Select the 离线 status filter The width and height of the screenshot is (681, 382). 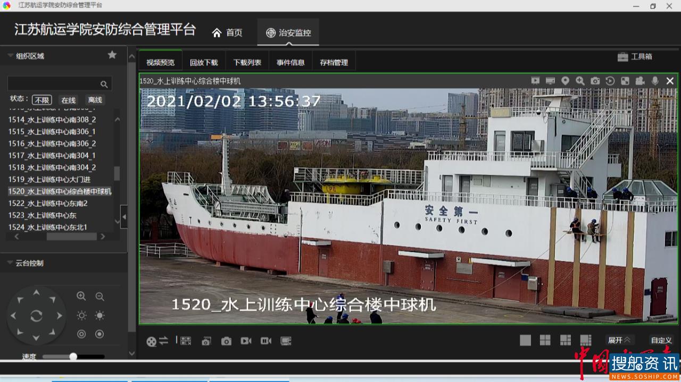pos(95,100)
